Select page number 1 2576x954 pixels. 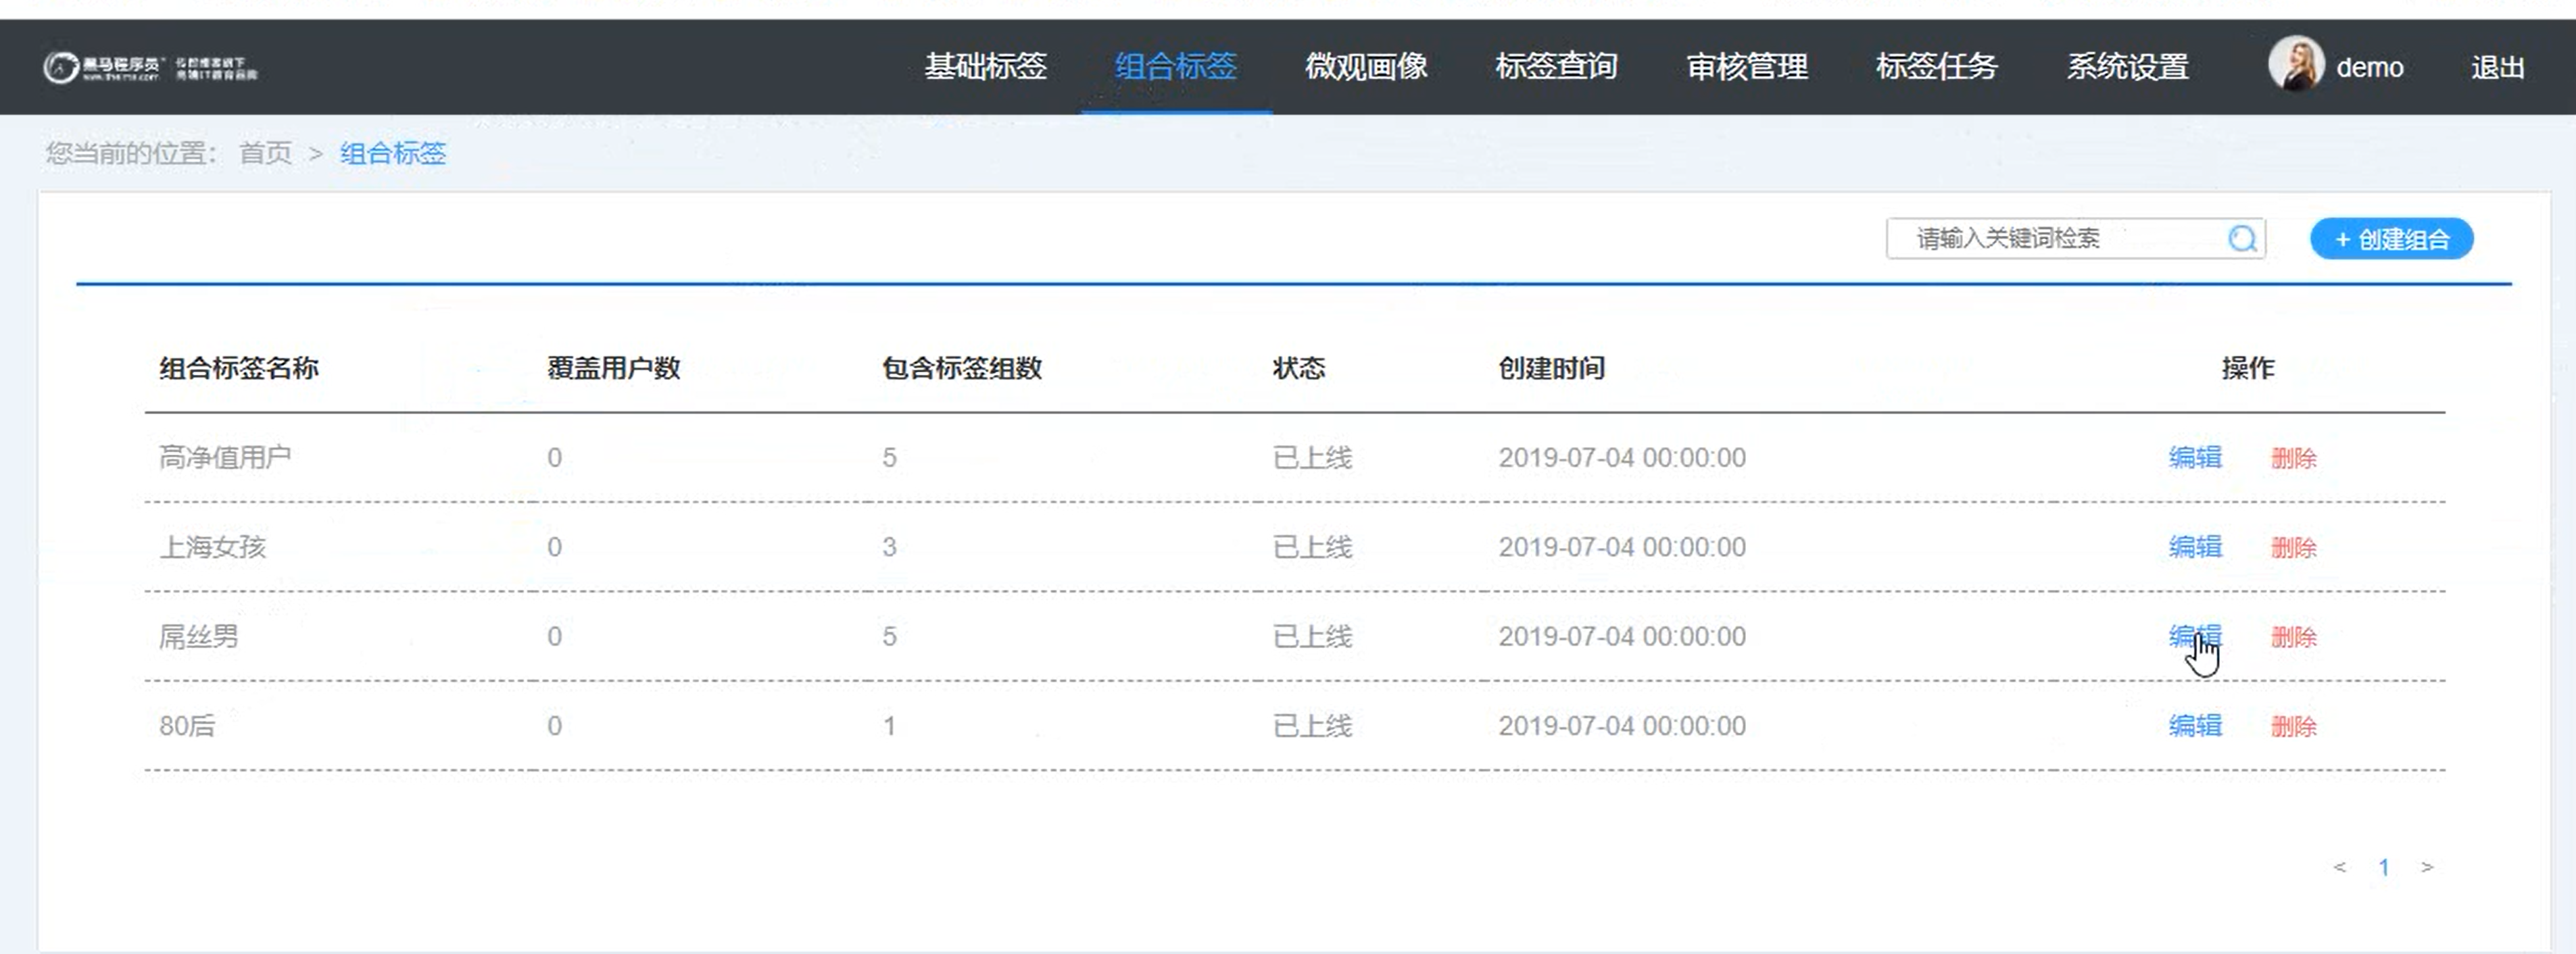2384,867
